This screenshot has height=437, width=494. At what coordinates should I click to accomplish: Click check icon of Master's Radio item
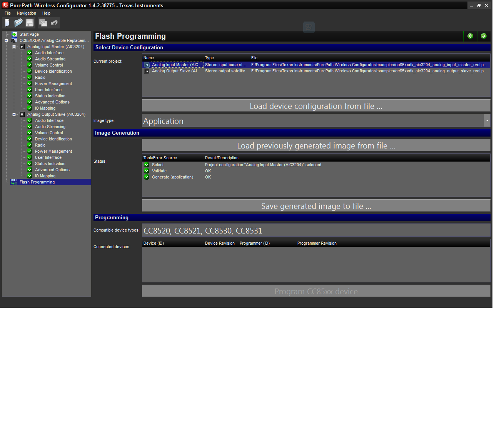[x=30, y=77]
